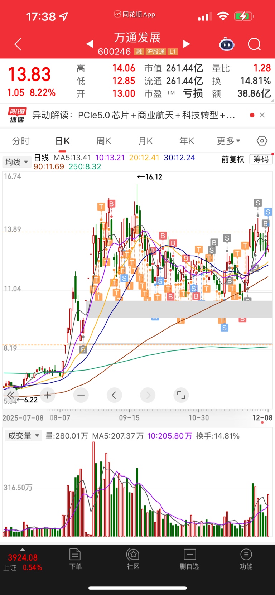Open 功能 functions menu
This screenshot has height=595, width=275.
246,559
